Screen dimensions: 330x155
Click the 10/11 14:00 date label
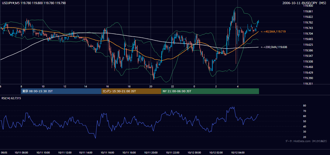pyautogui.click(x=86, y=153)
